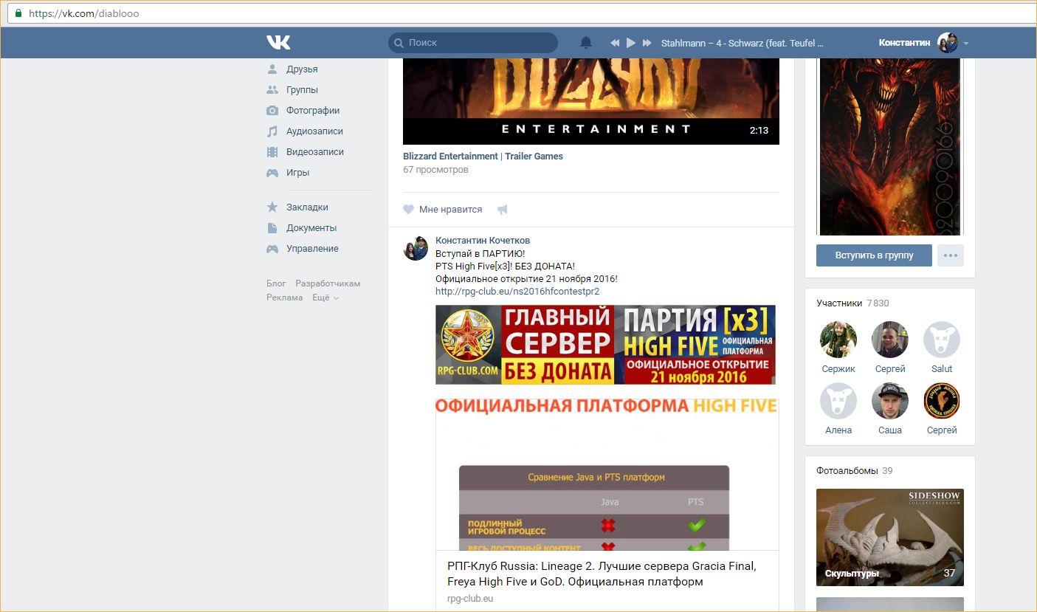Open the Реклама footer link

click(285, 298)
